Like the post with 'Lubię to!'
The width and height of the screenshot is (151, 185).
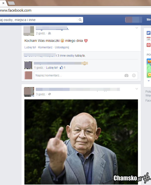point(30,47)
